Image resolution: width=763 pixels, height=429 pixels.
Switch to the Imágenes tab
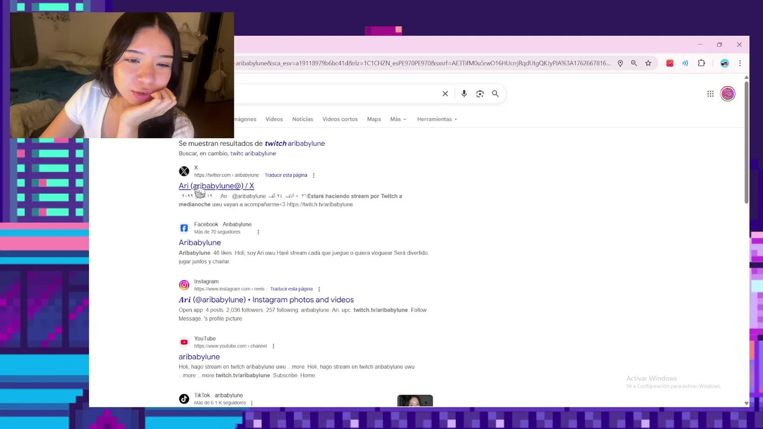(245, 119)
